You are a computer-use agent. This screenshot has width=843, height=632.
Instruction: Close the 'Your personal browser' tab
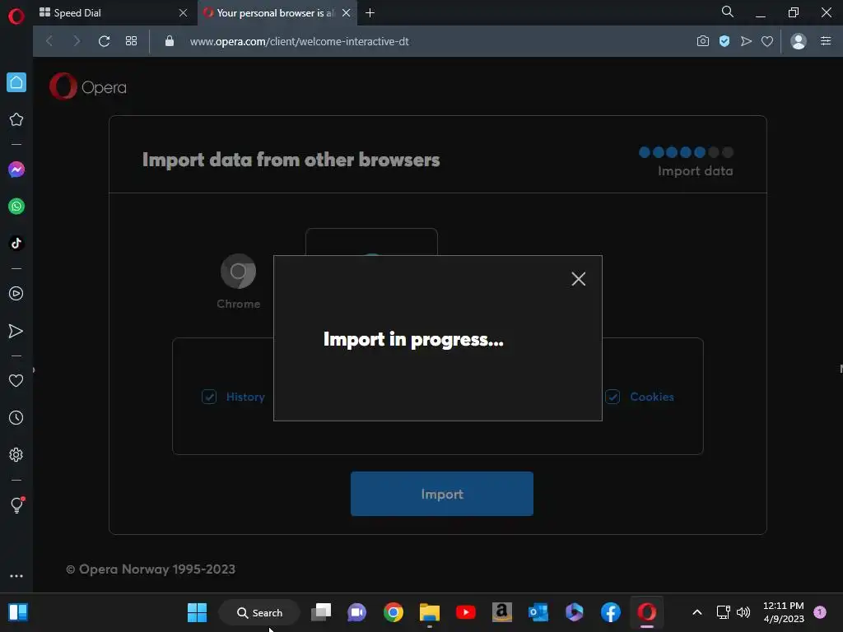pyautogui.click(x=347, y=13)
